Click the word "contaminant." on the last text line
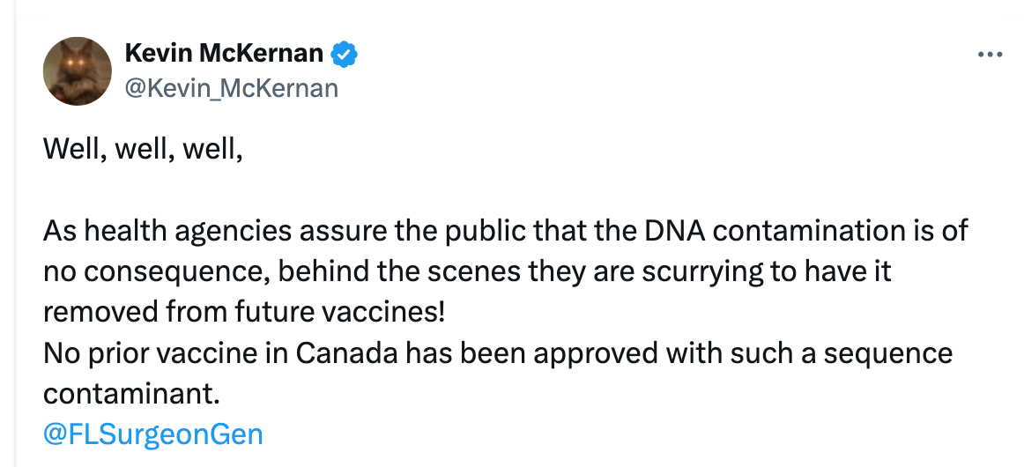 pos(130,393)
